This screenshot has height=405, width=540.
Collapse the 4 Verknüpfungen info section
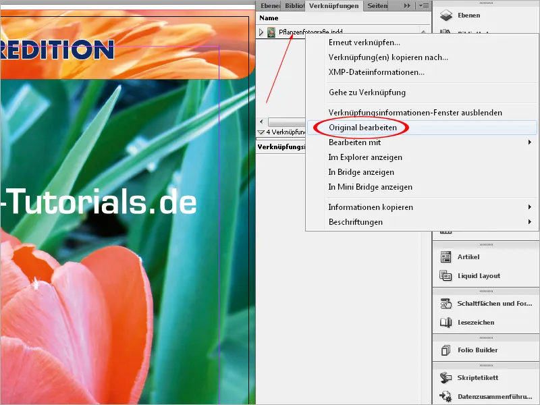[261, 132]
